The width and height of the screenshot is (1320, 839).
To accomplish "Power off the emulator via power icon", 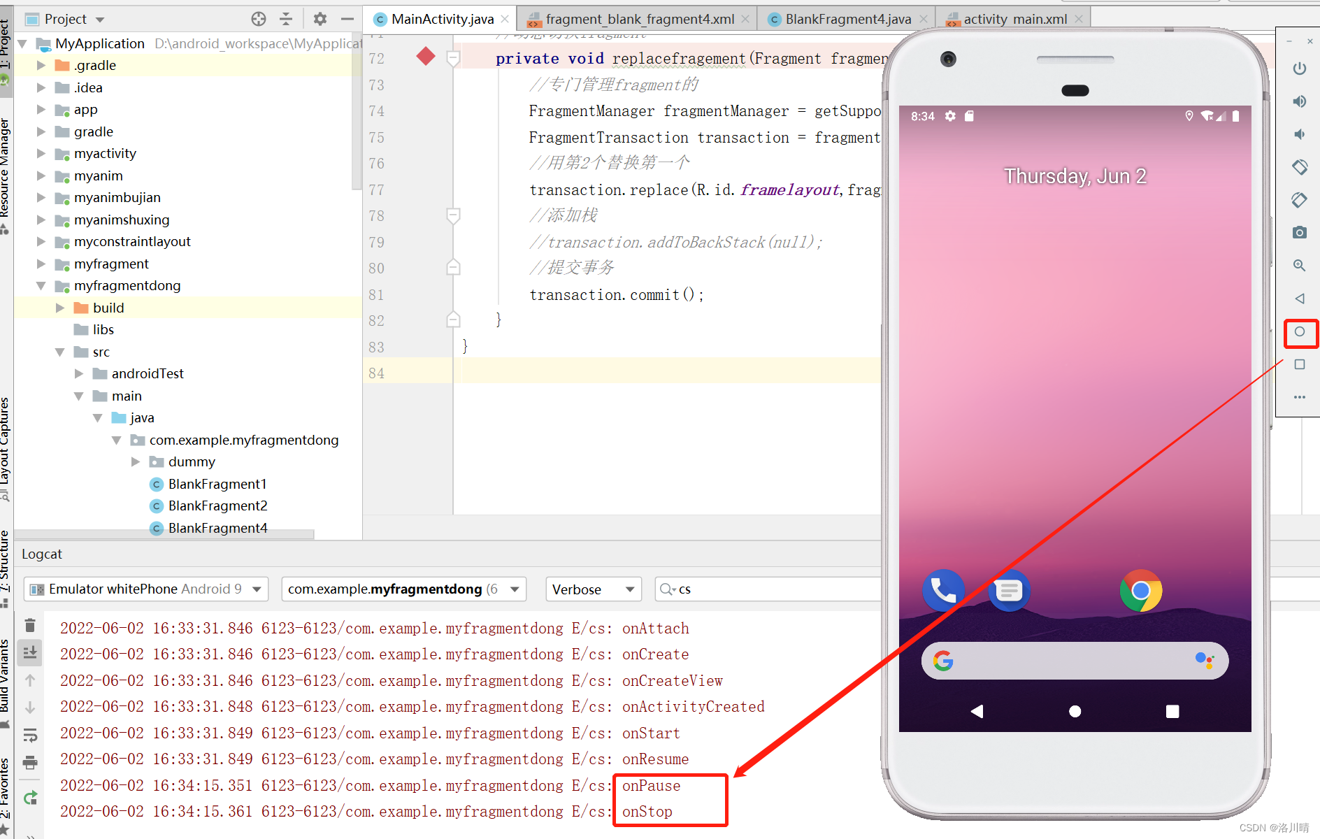I will (x=1300, y=69).
